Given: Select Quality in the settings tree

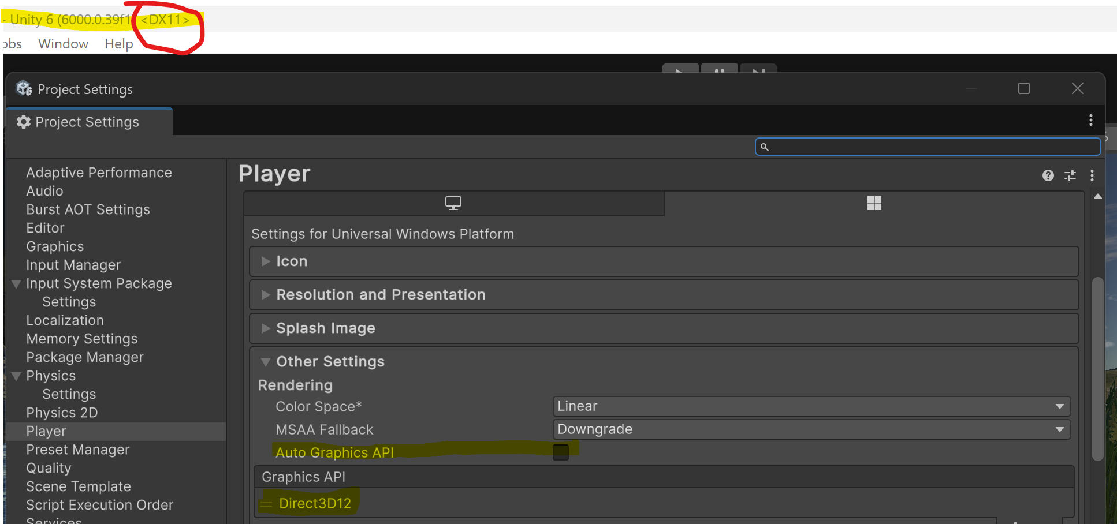Looking at the screenshot, I should click(x=49, y=467).
